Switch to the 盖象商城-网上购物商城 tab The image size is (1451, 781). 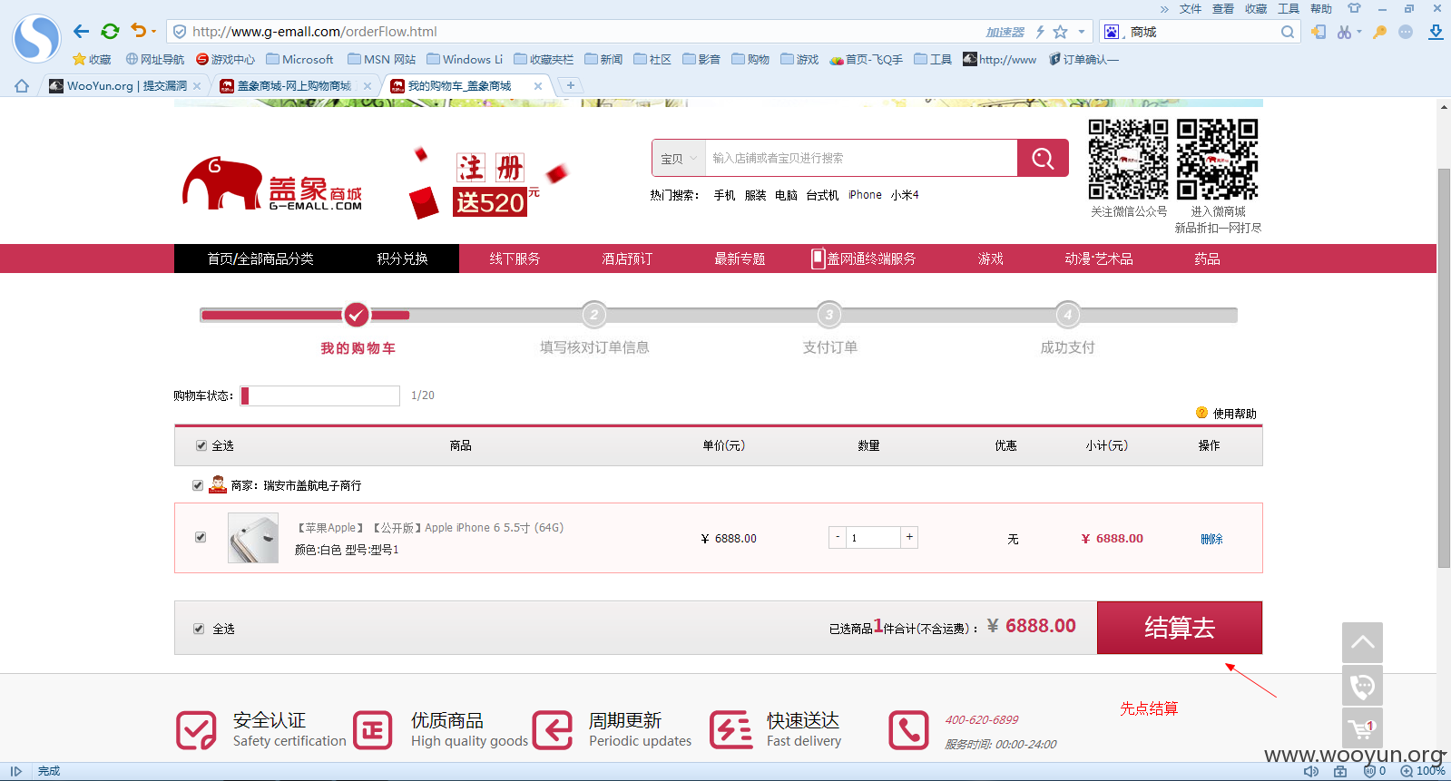coord(294,86)
